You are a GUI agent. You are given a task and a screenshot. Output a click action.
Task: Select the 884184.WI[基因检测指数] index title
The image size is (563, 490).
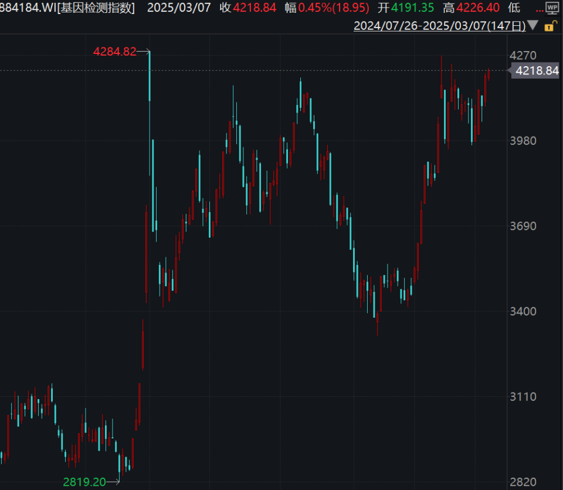pyautogui.click(x=67, y=8)
